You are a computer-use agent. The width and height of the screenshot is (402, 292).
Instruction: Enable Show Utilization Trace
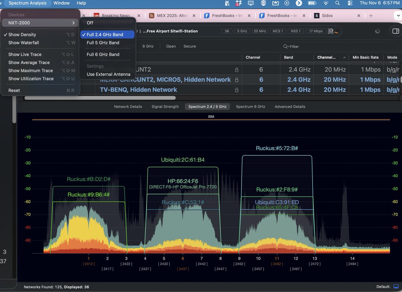pos(40,78)
